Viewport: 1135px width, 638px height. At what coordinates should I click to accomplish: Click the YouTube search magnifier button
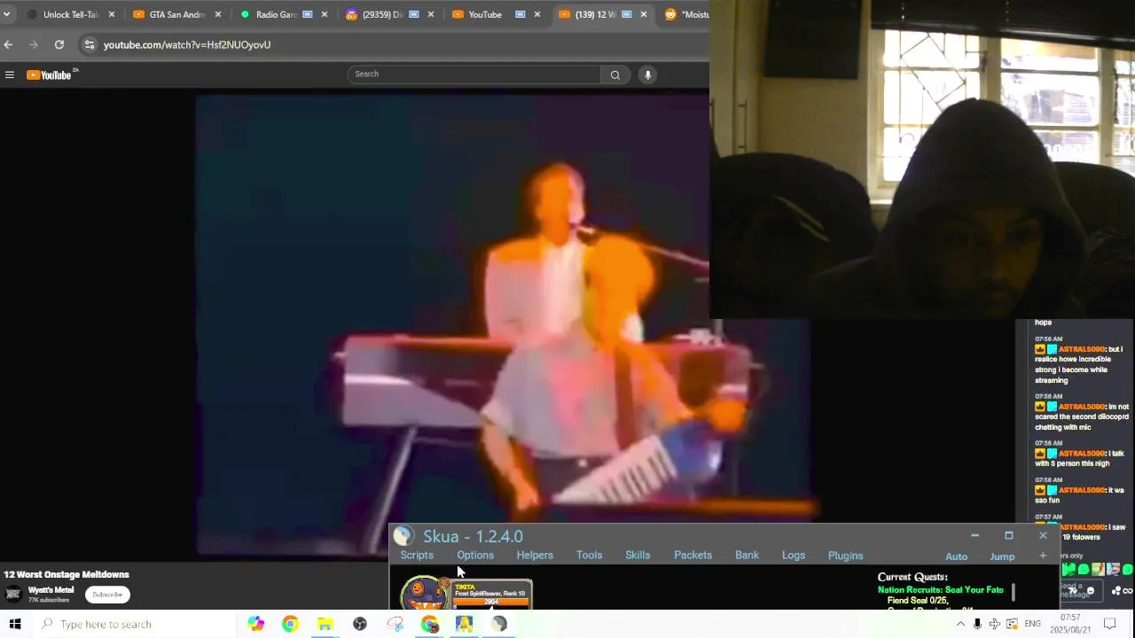614,74
